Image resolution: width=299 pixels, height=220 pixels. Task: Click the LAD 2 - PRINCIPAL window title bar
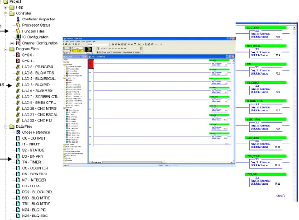click(x=161, y=56)
